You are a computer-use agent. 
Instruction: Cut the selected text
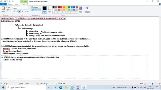point(8,7)
